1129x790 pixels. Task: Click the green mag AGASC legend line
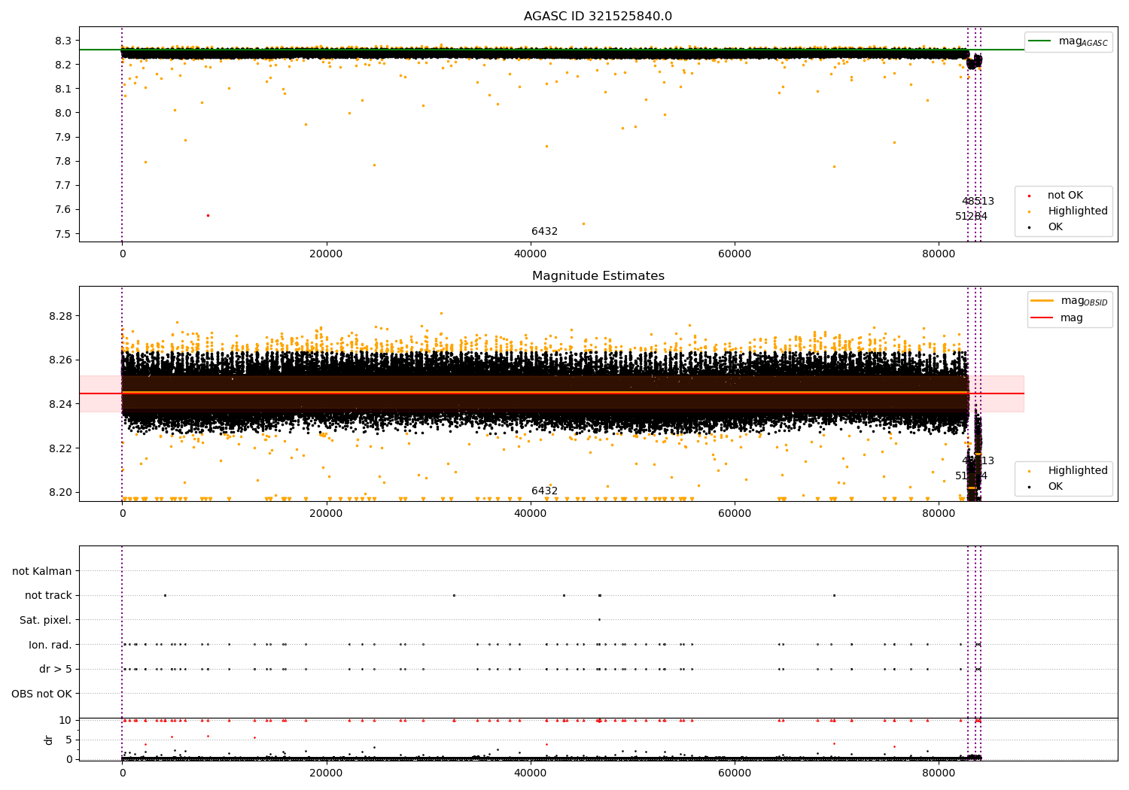tap(1041, 41)
